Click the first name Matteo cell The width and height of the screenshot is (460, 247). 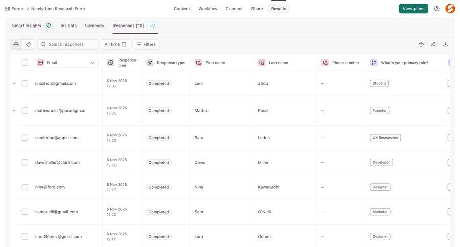[201, 110]
